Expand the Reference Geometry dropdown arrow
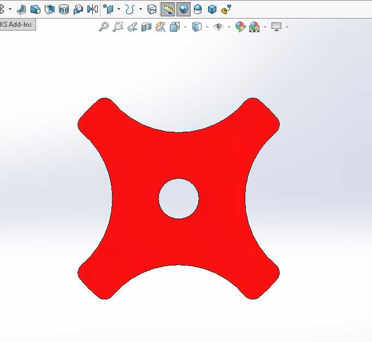372x342 pixels. coord(119,9)
